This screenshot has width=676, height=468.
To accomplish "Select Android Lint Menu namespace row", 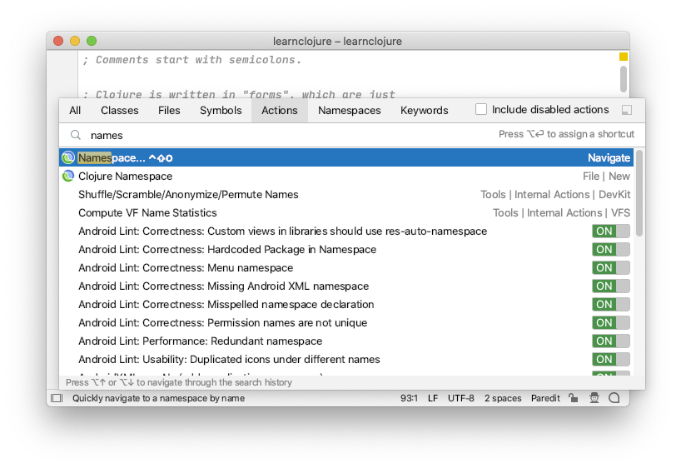I will pyautogui.click(x=346, y=268).
